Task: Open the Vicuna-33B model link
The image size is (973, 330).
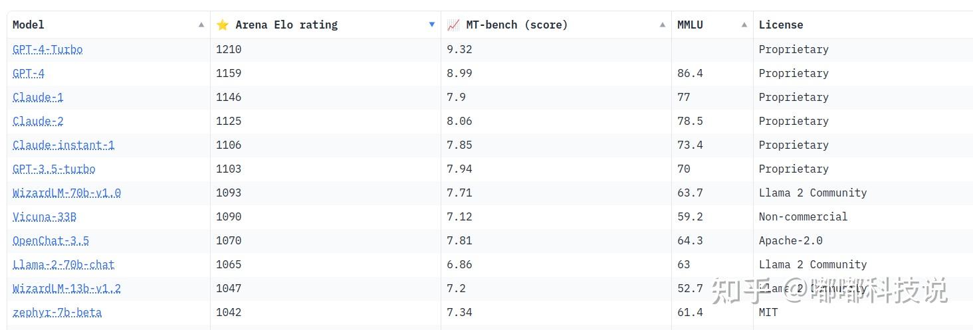Action: coord(45,217)
